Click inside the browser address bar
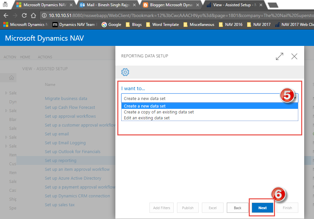Screen dimensions: 314x219 [131, 15]
